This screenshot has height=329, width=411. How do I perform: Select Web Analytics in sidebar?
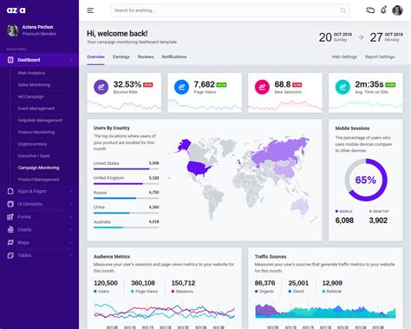click(31, 73)
